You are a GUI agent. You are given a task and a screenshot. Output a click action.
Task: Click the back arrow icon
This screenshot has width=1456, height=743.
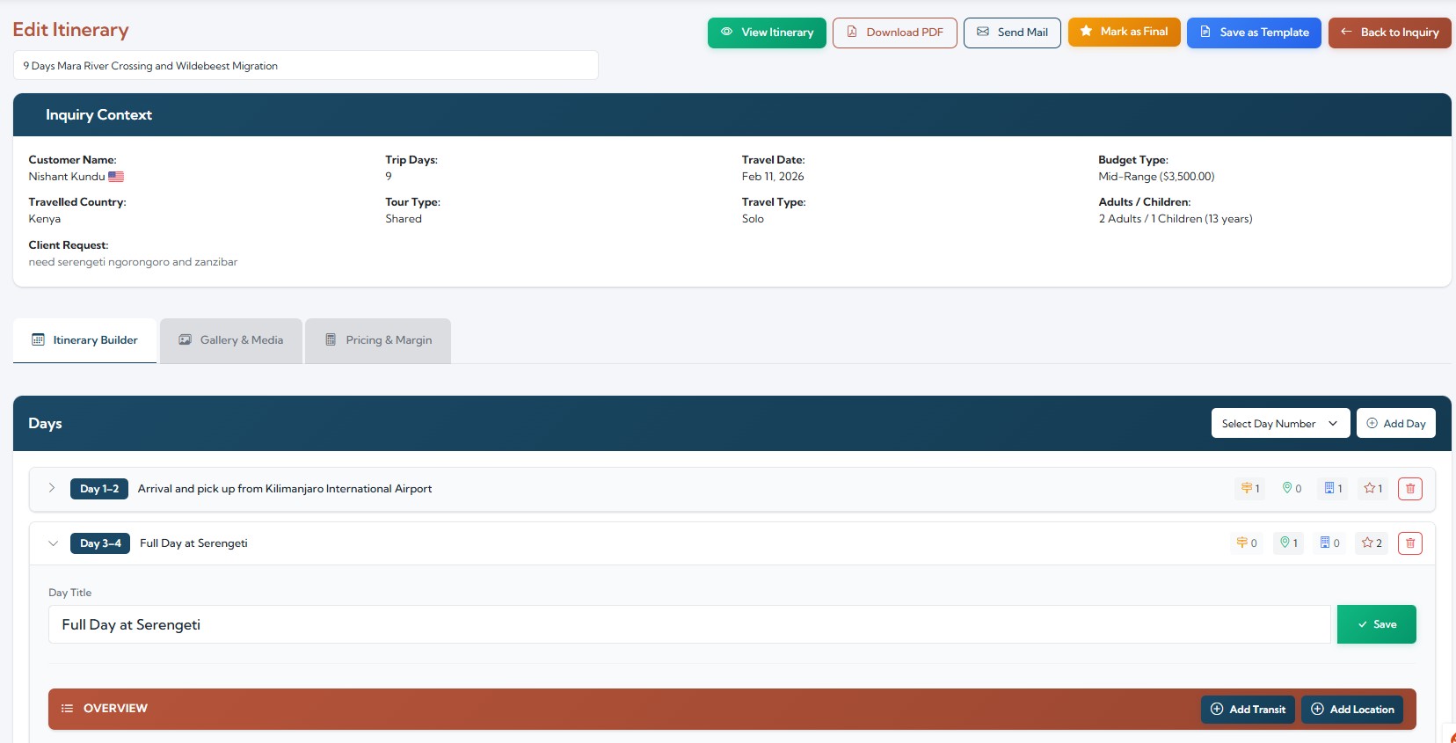click(x=1346, y=32)
